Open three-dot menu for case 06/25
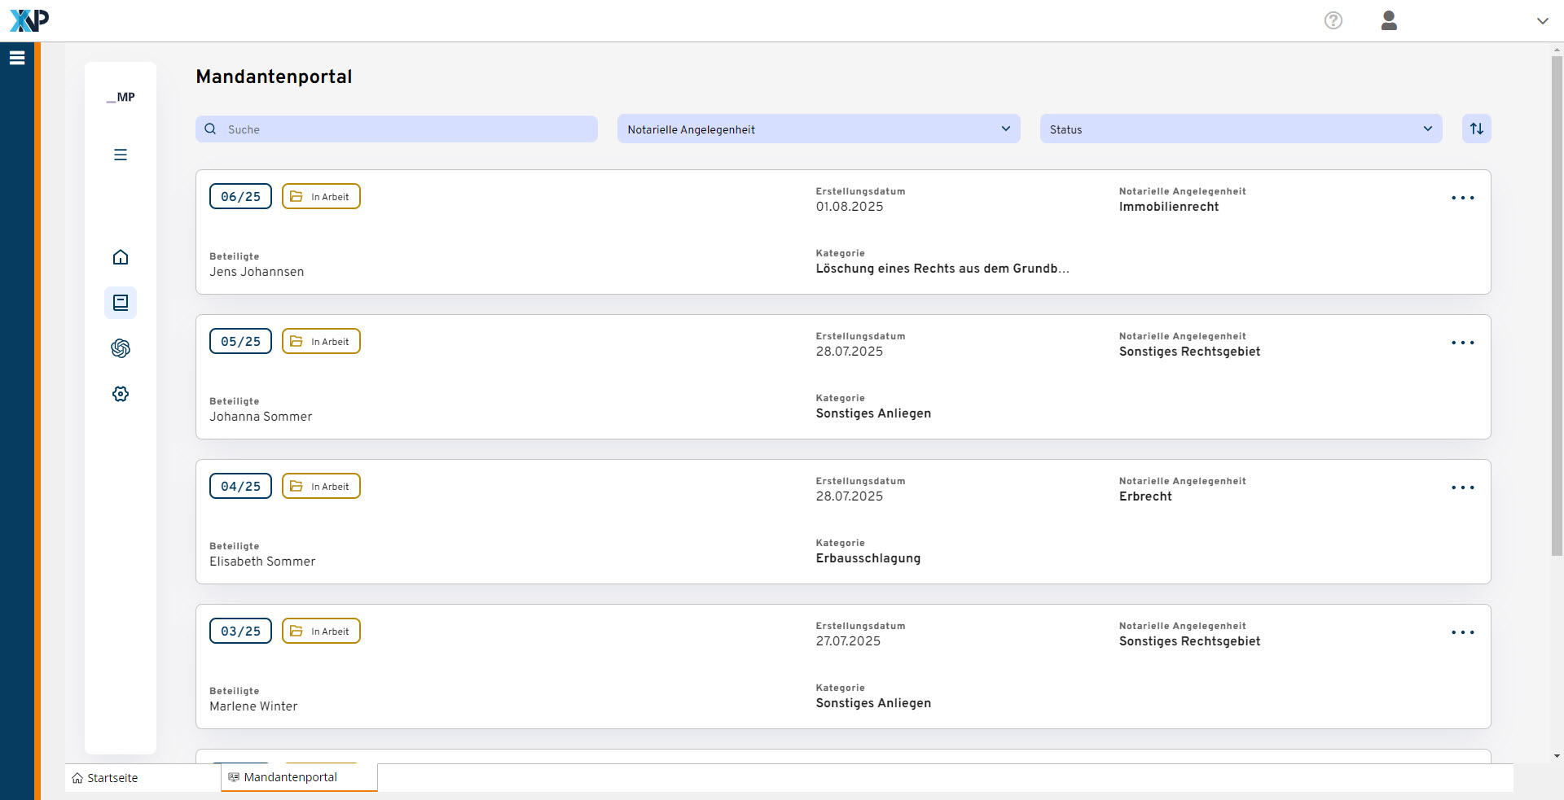Screen dimensions: 1564x800 pyautogui.click(x=1462, y=198)
